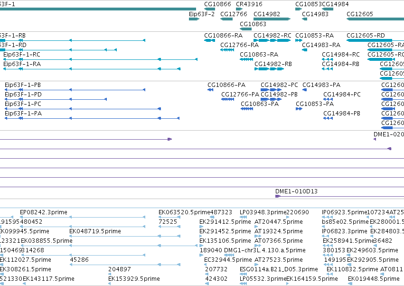Screen dimensions: 404x286
Task: Open EST EK038855.5prime label
Action: (x=47, y=241)
